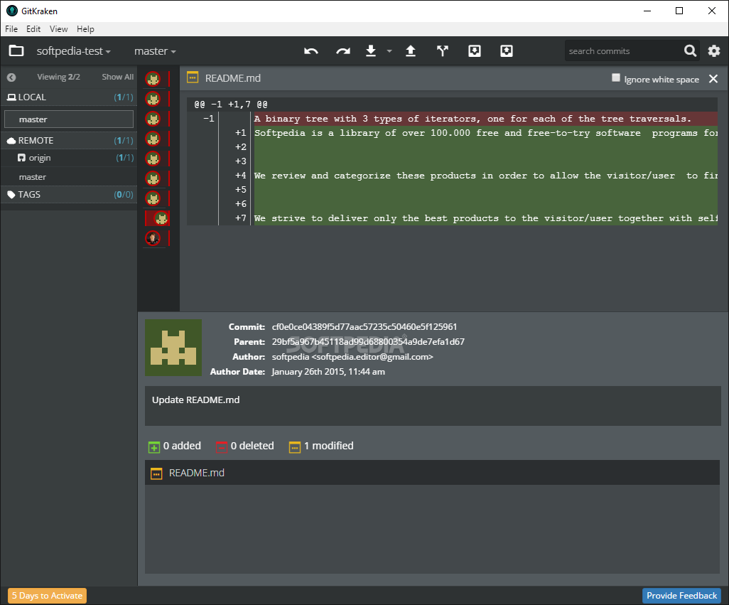Click the 0 deleted indicator
Viewport: 729px width, 605px height.
click(x=245, y=446)
